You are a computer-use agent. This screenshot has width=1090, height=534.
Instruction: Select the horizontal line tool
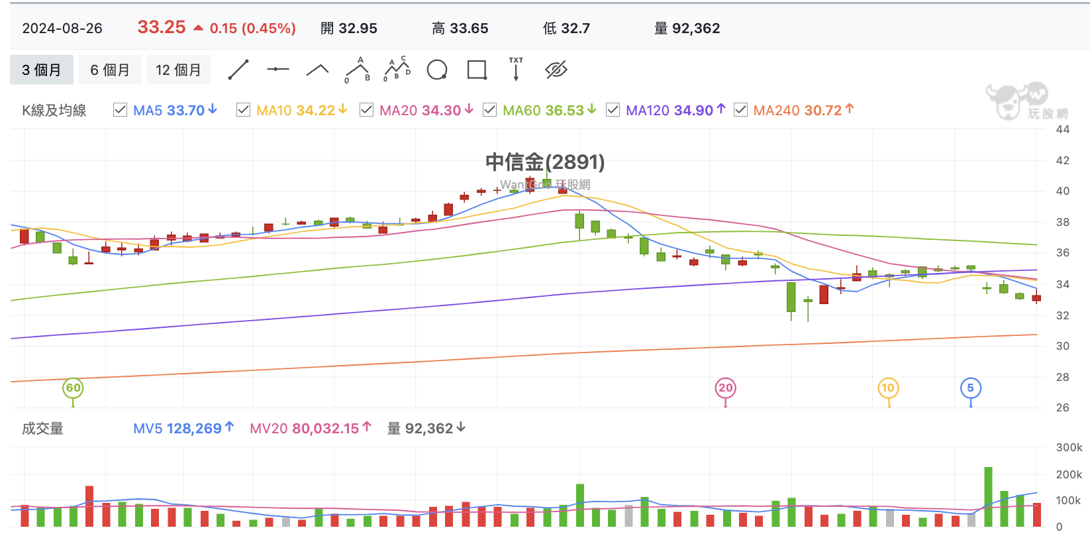pos(278,70)
